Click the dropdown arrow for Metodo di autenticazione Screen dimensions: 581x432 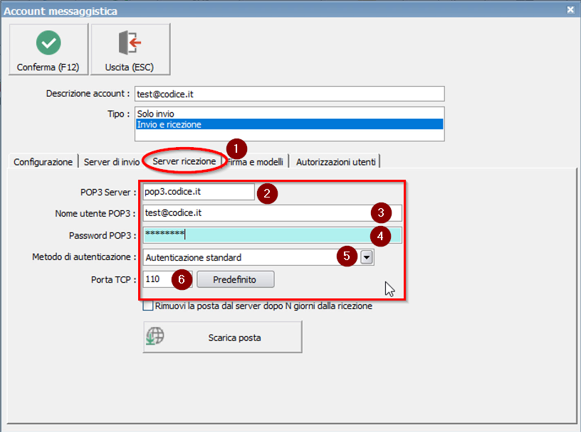(x=367, y=257)
